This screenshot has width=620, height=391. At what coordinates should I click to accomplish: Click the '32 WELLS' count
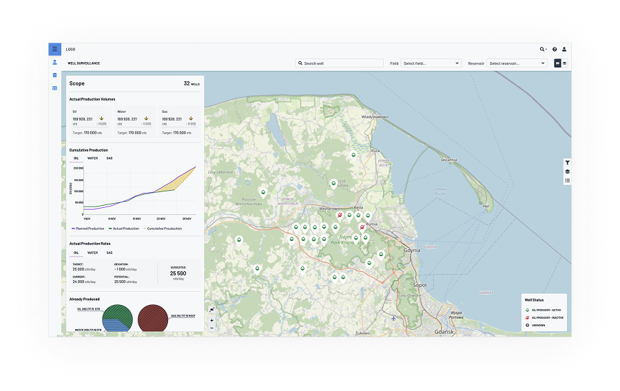[192, 84]
